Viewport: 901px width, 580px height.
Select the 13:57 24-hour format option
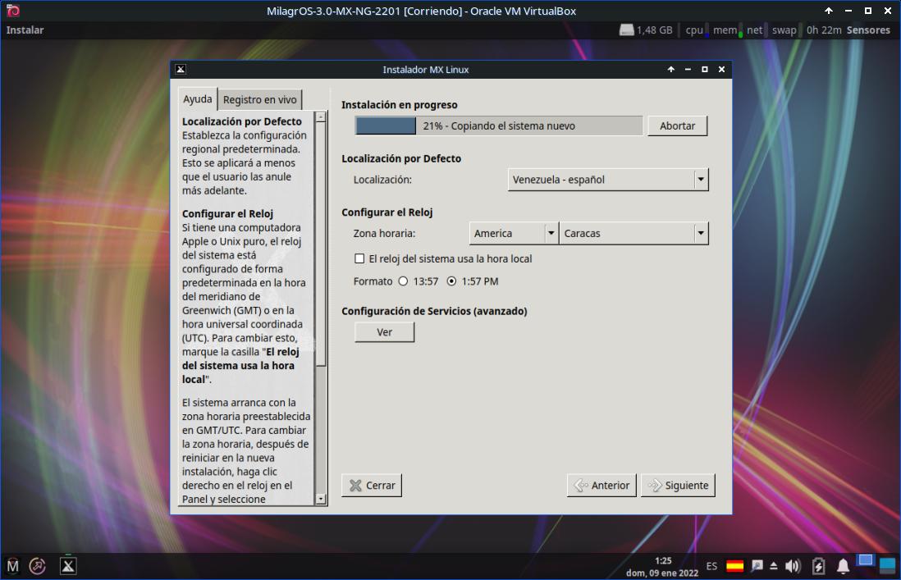click(x=403, y=281)
